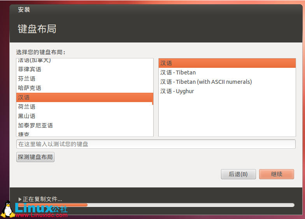
Task: Choose 汉语 - Tibetan variant
Action: tap(227, 72)
